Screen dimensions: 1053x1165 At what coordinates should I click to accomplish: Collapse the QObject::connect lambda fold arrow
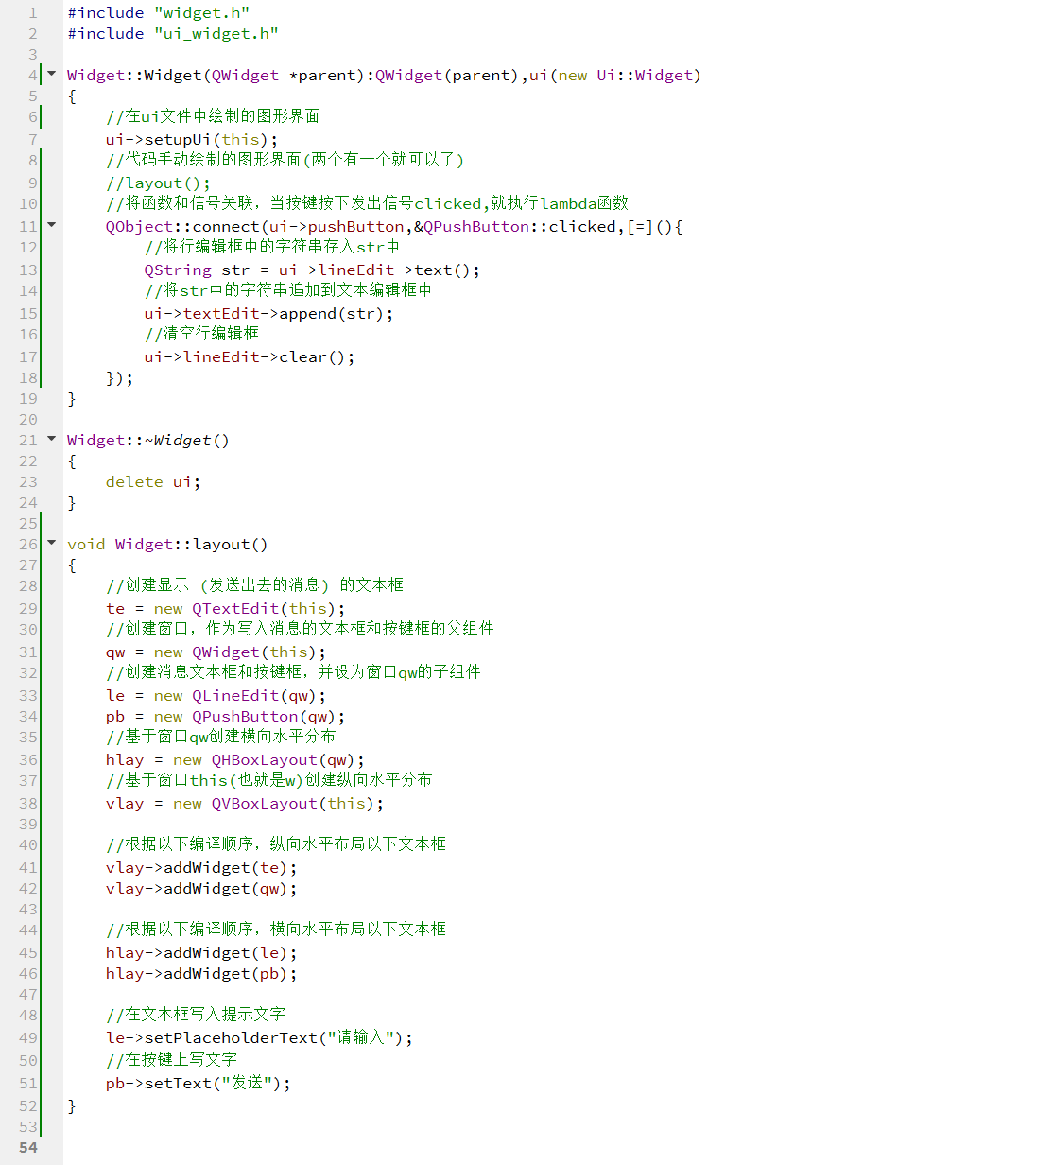pos(52,225)
